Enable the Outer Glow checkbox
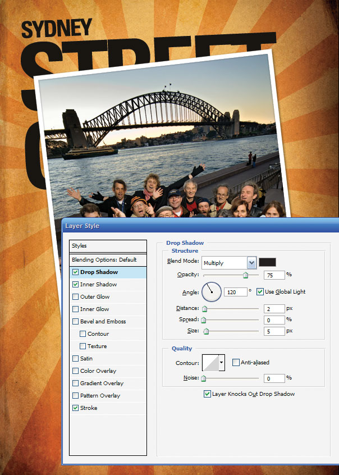 (x=75, y=297)
